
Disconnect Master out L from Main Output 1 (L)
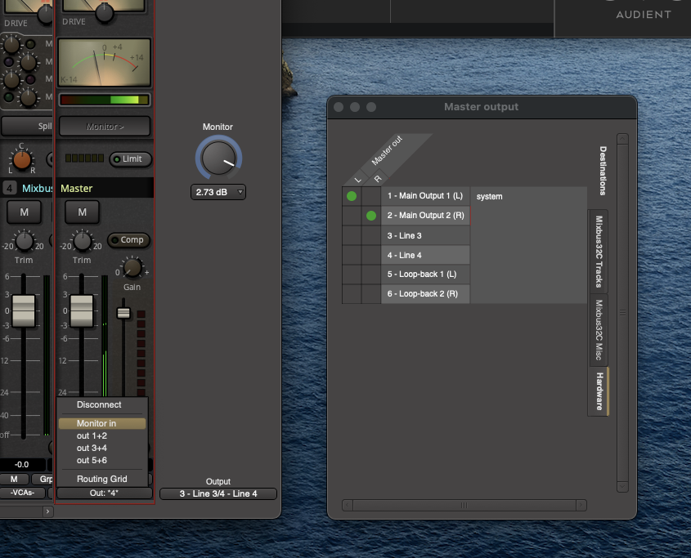[352, 196]
